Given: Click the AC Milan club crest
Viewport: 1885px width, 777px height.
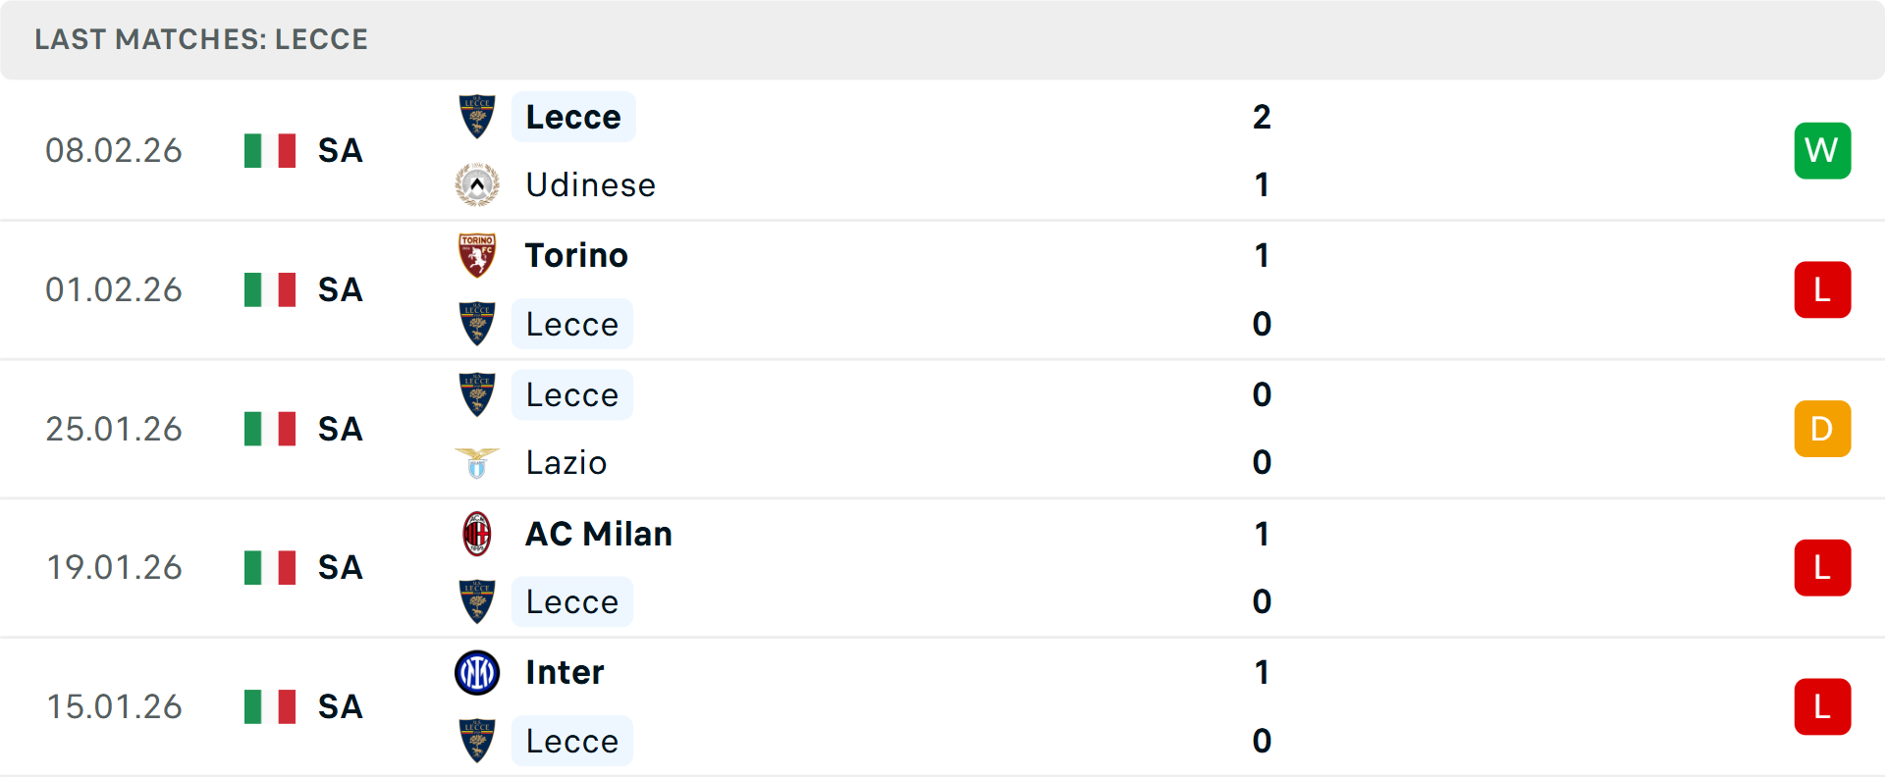Looking at the screenshot, I should click(477, 534).
